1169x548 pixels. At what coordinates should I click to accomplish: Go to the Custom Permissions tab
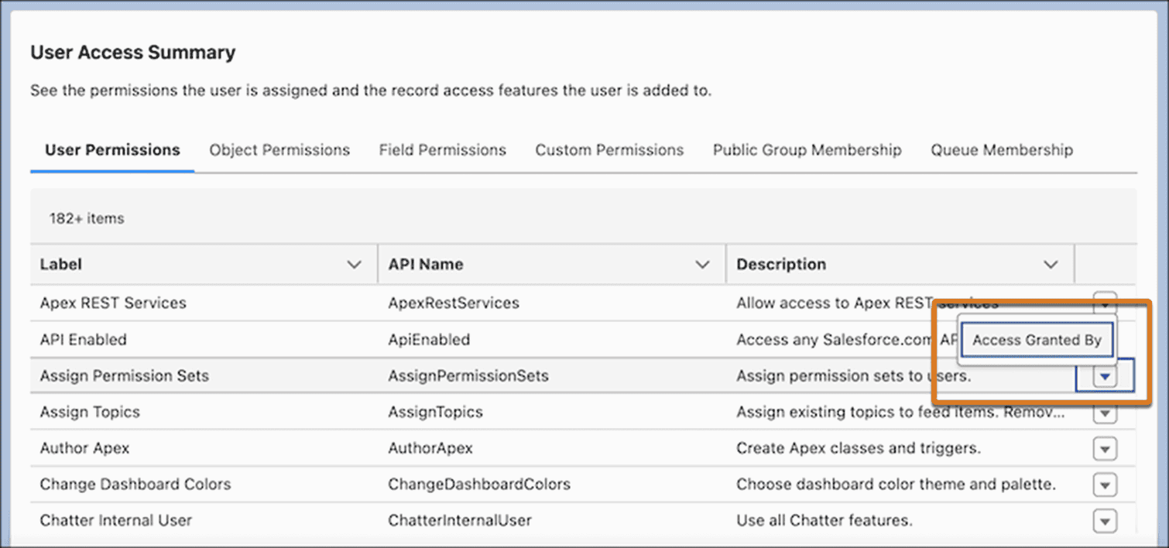click(x=609, y=150)
